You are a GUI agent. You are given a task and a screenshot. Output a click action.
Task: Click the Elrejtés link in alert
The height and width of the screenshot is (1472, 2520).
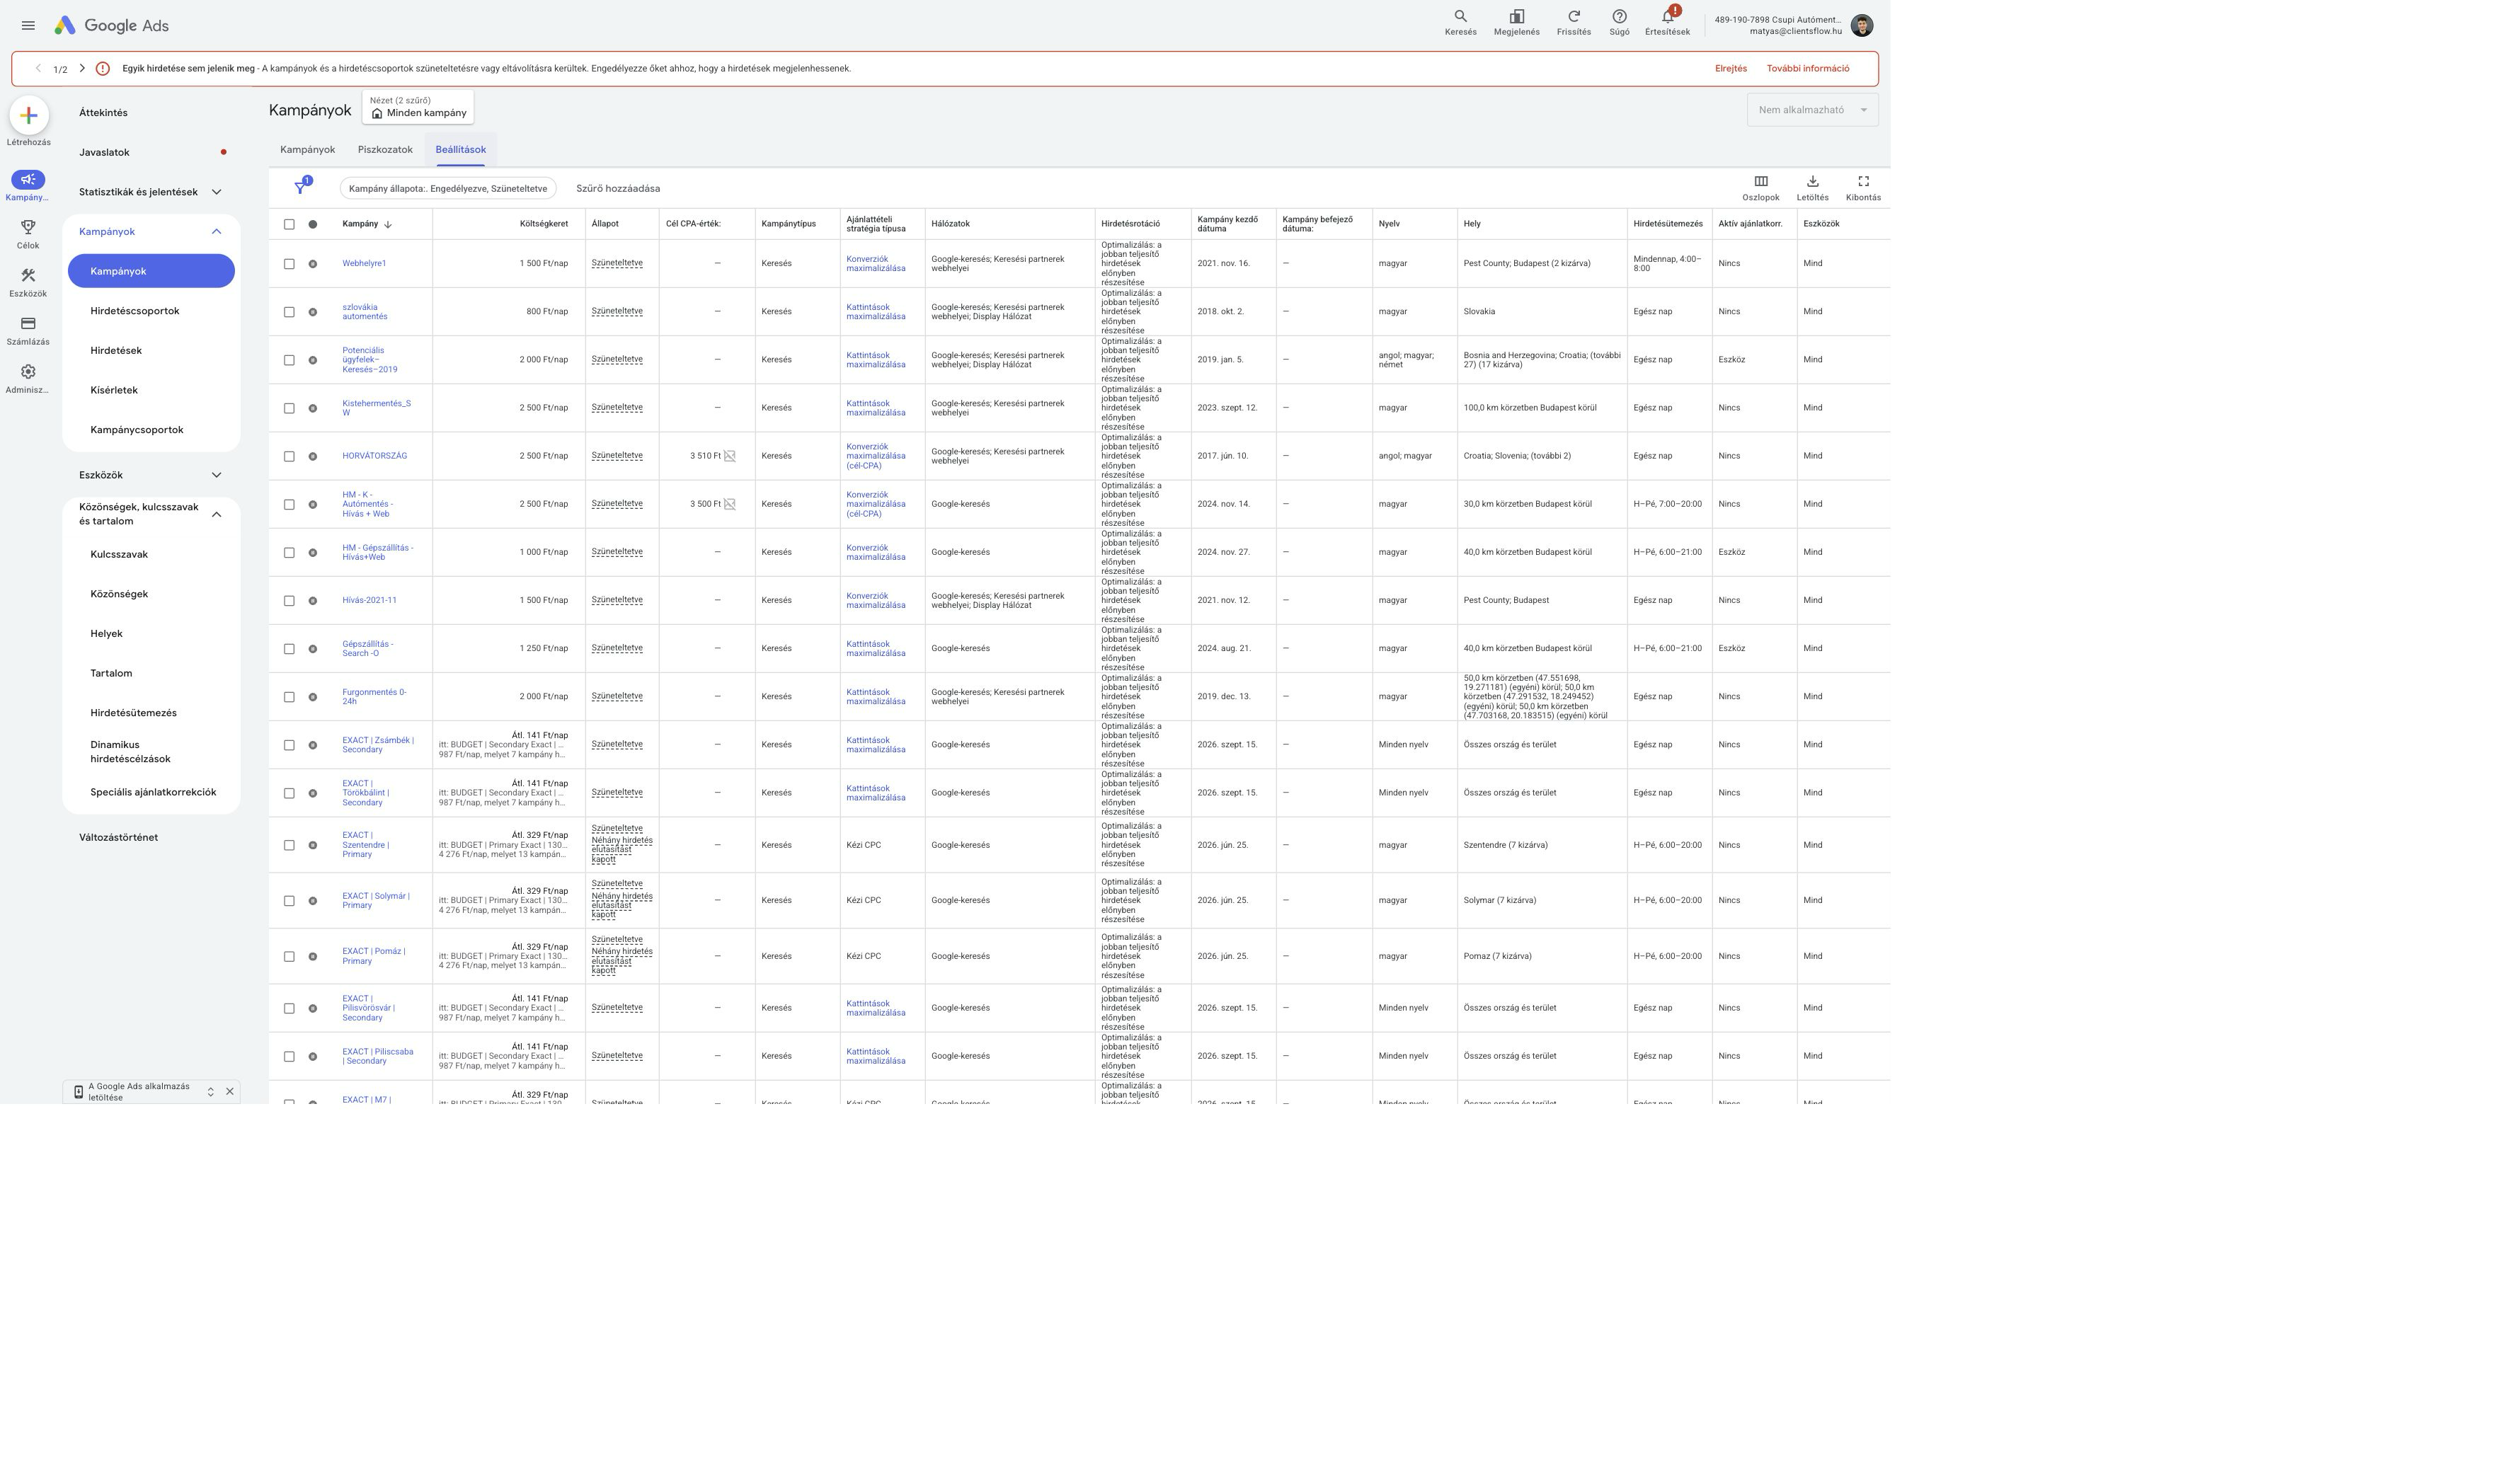(1731, 69)
